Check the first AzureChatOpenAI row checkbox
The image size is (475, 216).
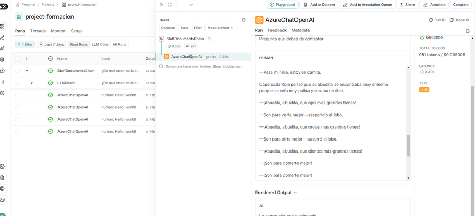click(18, 95)
